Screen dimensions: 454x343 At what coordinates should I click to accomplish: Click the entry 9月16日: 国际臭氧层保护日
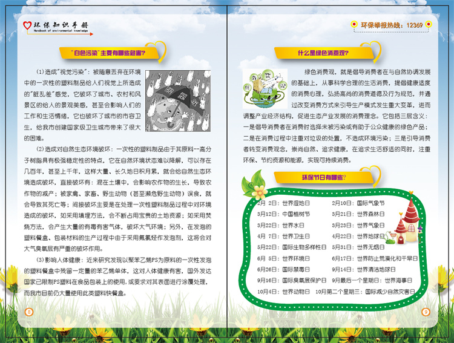292,280
